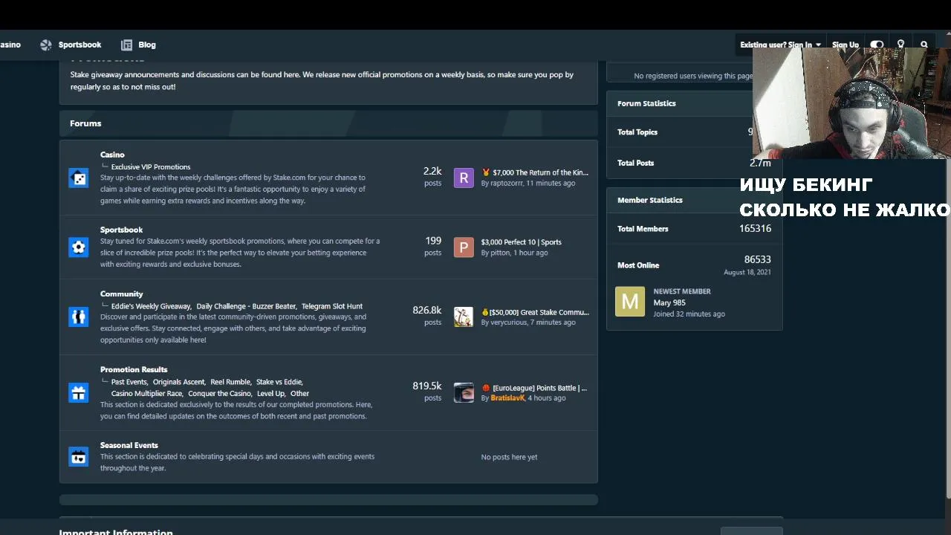Image resolution: width=951 pixels, height=535 pixels.
Task: Open the Community forum title
Action: [121, 294]
